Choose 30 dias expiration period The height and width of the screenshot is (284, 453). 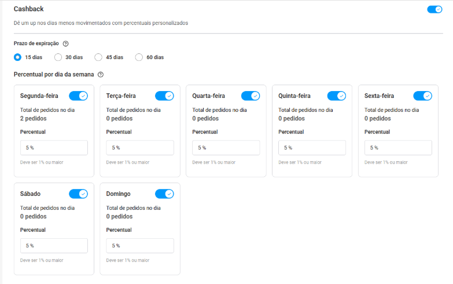[x=58, y=57]
